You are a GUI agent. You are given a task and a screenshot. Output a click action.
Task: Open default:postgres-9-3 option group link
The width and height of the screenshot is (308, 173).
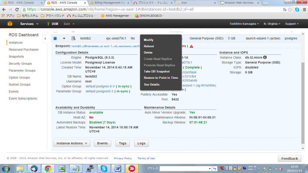click(100, 86)
